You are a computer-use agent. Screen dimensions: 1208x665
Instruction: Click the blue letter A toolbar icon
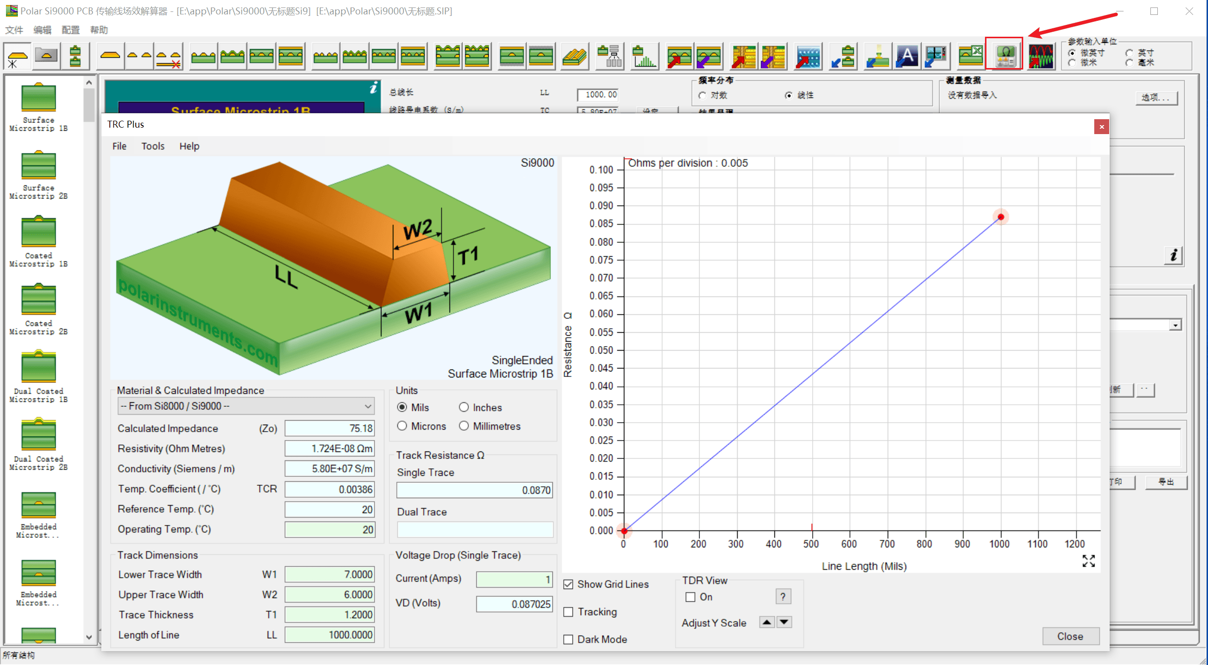pos(906,56)
